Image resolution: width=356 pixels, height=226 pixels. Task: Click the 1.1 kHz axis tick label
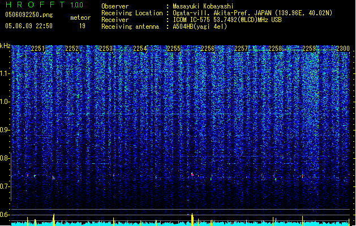pos(5,73)
